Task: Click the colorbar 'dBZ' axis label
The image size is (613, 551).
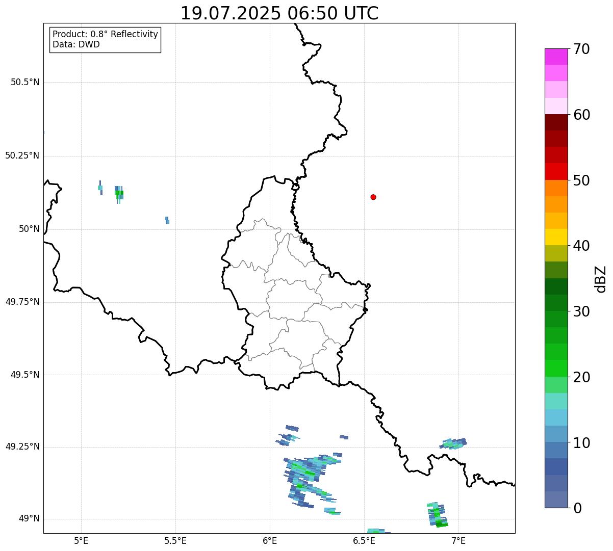Action: pyautogui.click(x=601, y=278)
